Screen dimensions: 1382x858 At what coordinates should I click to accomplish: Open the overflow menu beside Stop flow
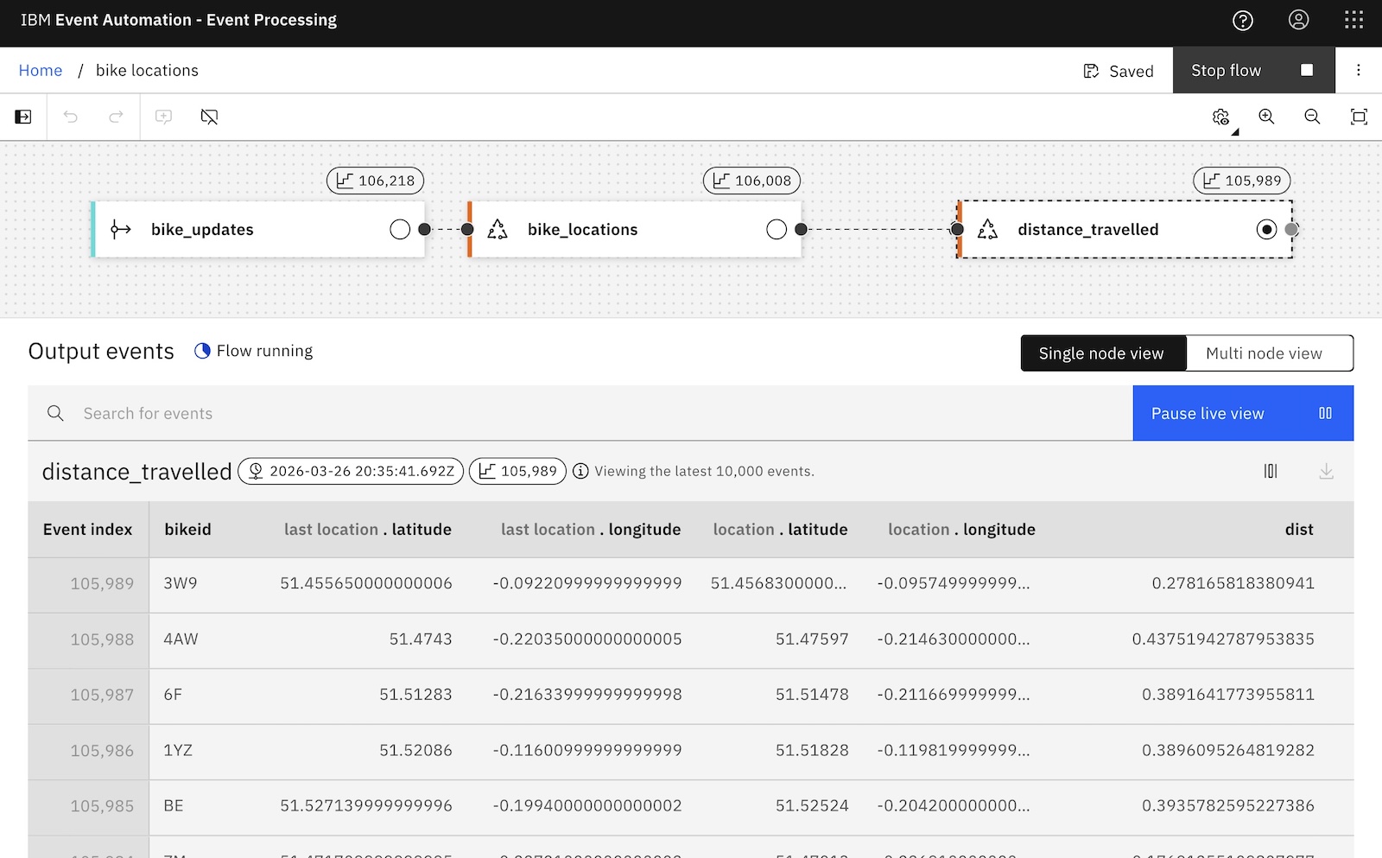[1358, 71]
